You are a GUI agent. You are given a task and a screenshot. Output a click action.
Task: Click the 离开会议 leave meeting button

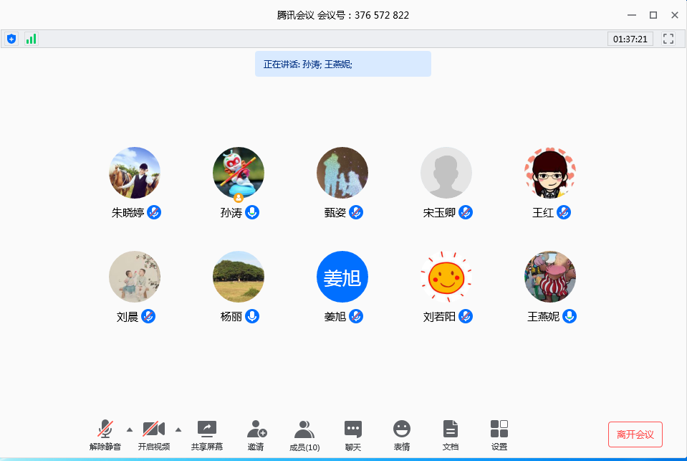point(635,434)
